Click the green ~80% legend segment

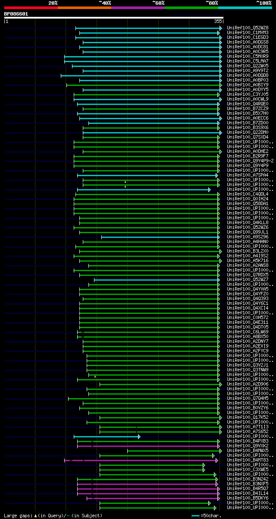[191, 7]
